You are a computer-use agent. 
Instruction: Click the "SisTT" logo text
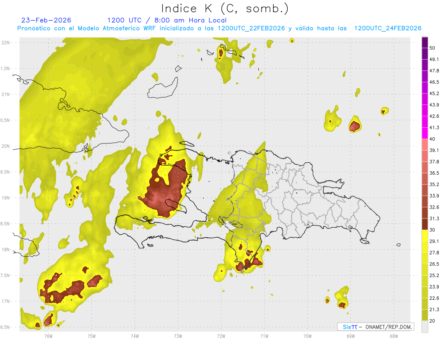pyautogui.click(x=350, y=327)
